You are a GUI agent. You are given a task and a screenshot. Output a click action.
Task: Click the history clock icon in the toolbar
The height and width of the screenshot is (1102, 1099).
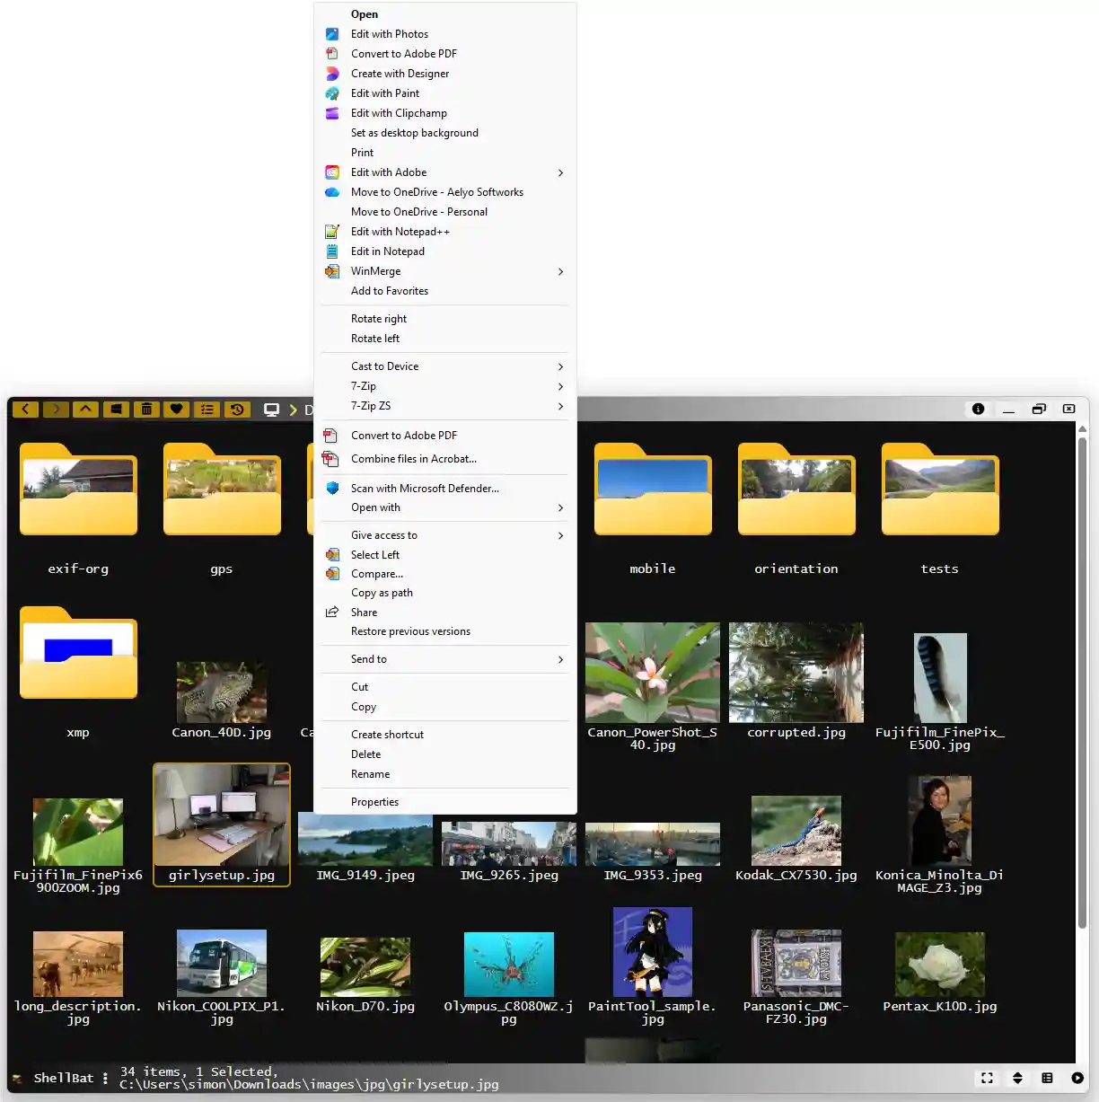(236, 409)
